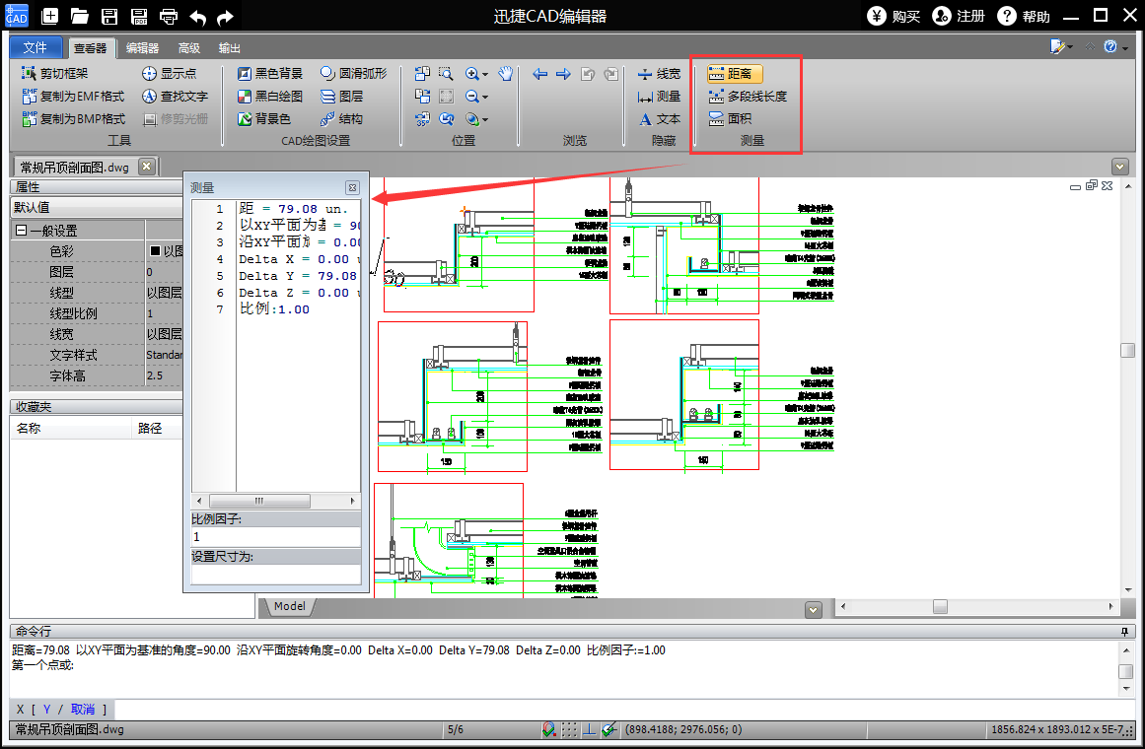Toggle the ortho mode status bar icon
Image resolution: width=1145 pixels, height=749 pixels.
(589, 730)
